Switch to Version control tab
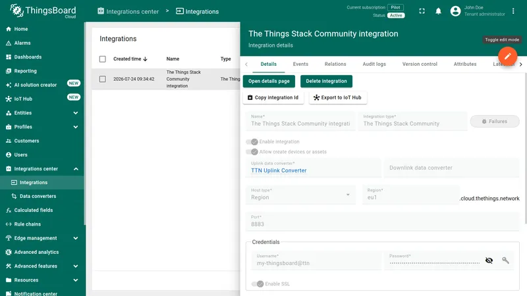Screen dimensions: 527x296 [420, 64]
